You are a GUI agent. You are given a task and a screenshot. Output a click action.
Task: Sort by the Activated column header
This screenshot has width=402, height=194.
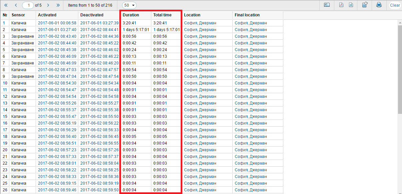[47, 15]
